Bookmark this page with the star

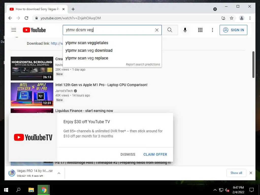coord(232,18)
